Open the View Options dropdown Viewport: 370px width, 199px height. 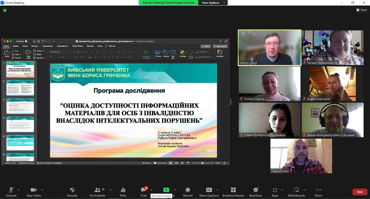pos(213,3)
